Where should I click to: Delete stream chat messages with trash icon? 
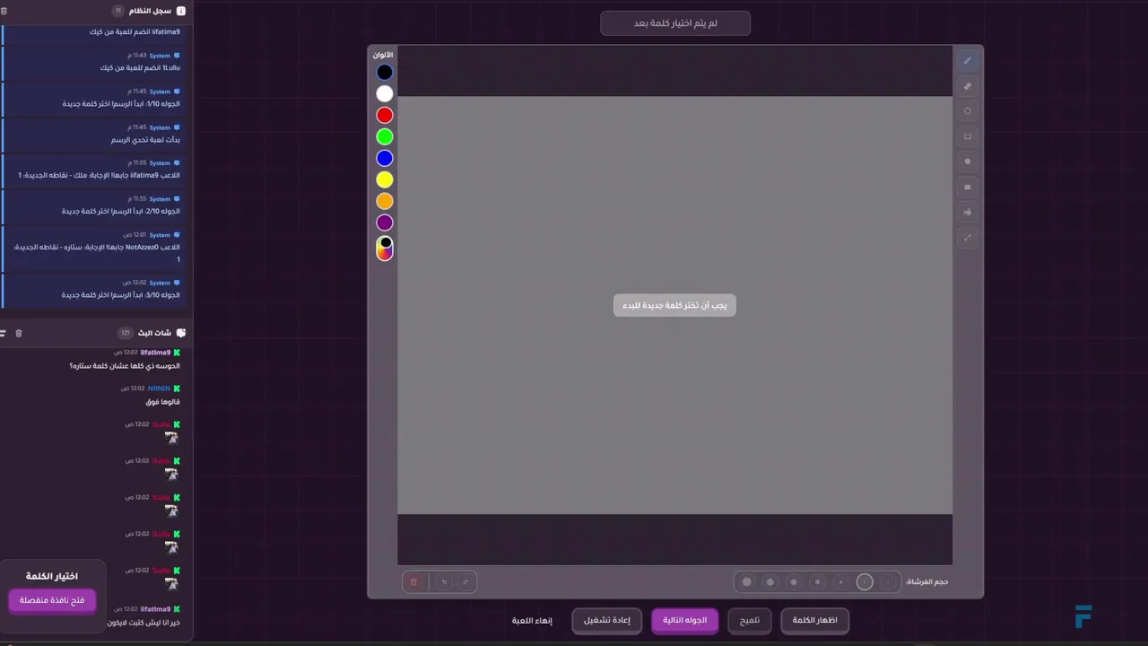(19, 333)
